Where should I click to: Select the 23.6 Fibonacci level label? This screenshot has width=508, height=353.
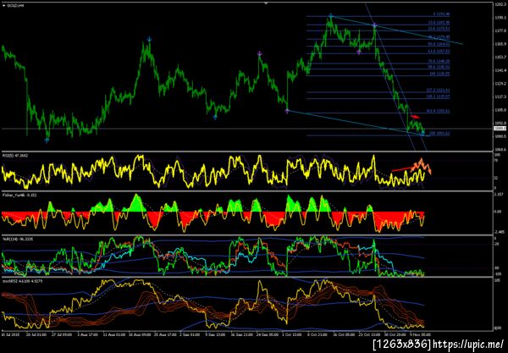[x=439, y=29]
